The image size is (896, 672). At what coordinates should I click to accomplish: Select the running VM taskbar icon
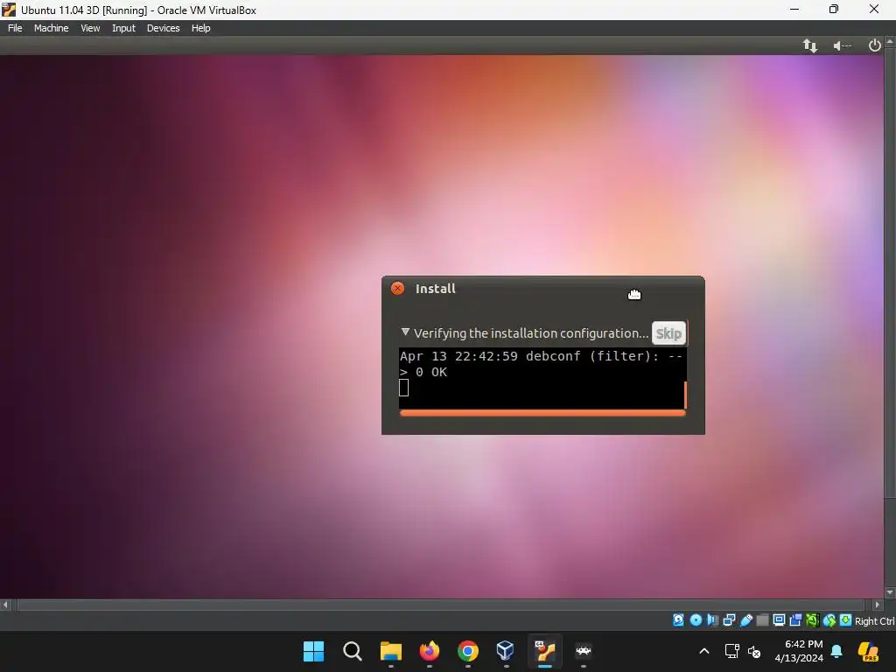click(x=544, y=651)
